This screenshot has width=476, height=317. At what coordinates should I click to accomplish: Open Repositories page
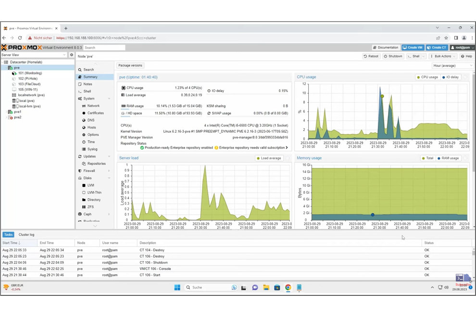(94, 163)
